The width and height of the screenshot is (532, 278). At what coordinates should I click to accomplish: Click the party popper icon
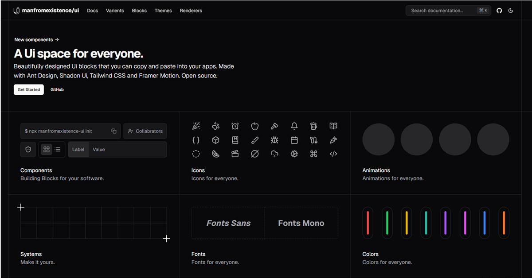click(x=196, y=126)
